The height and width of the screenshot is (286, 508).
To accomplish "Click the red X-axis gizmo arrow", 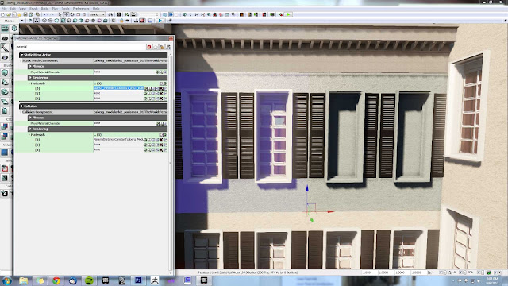I will (x=330, y=212).
